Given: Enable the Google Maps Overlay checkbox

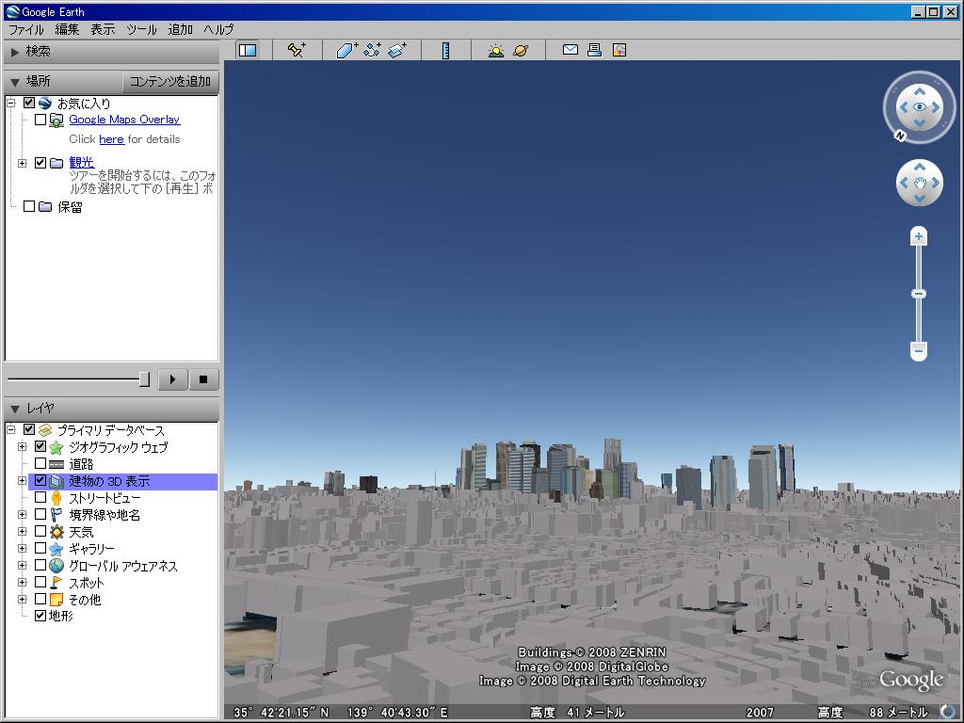Looking at the screenshot, I should click(40, 120).
